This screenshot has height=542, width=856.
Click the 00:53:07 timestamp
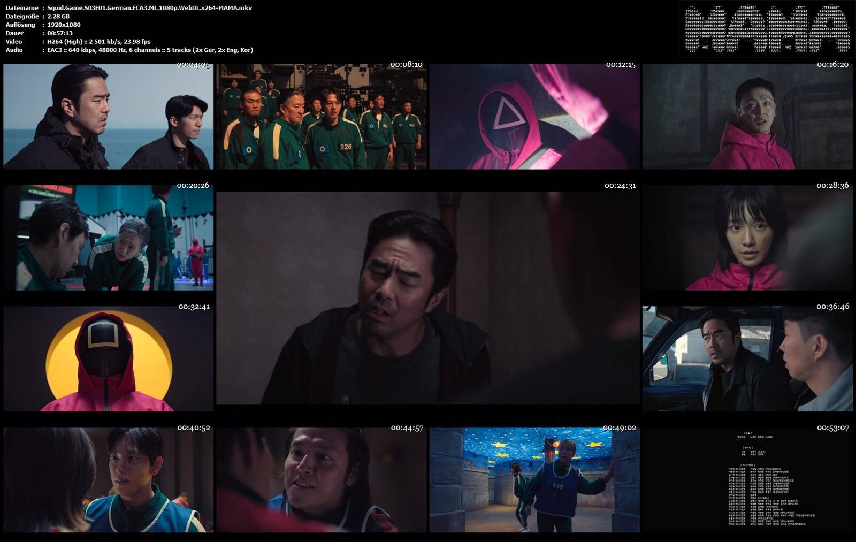832,428
